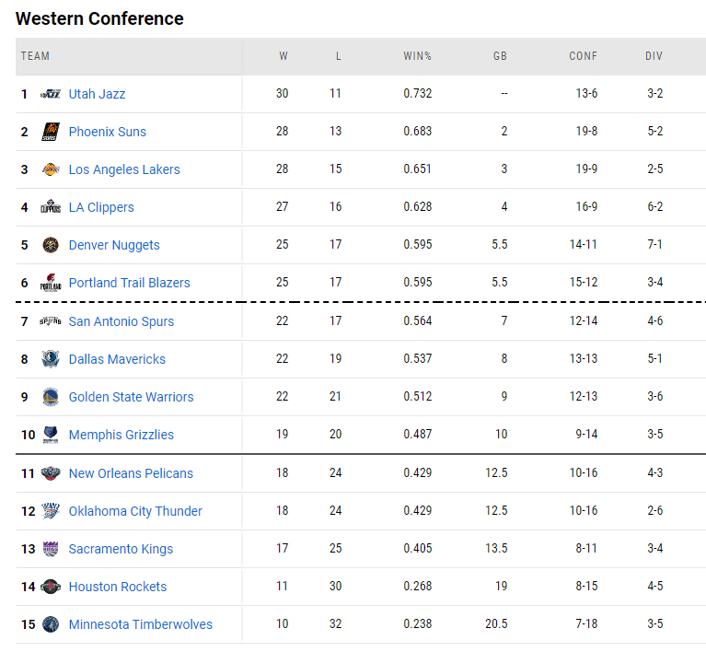The height and width of the screenshot is (652, 706).
Task: Click the Houston Rockets logo icon
Action: click(51, 587)
